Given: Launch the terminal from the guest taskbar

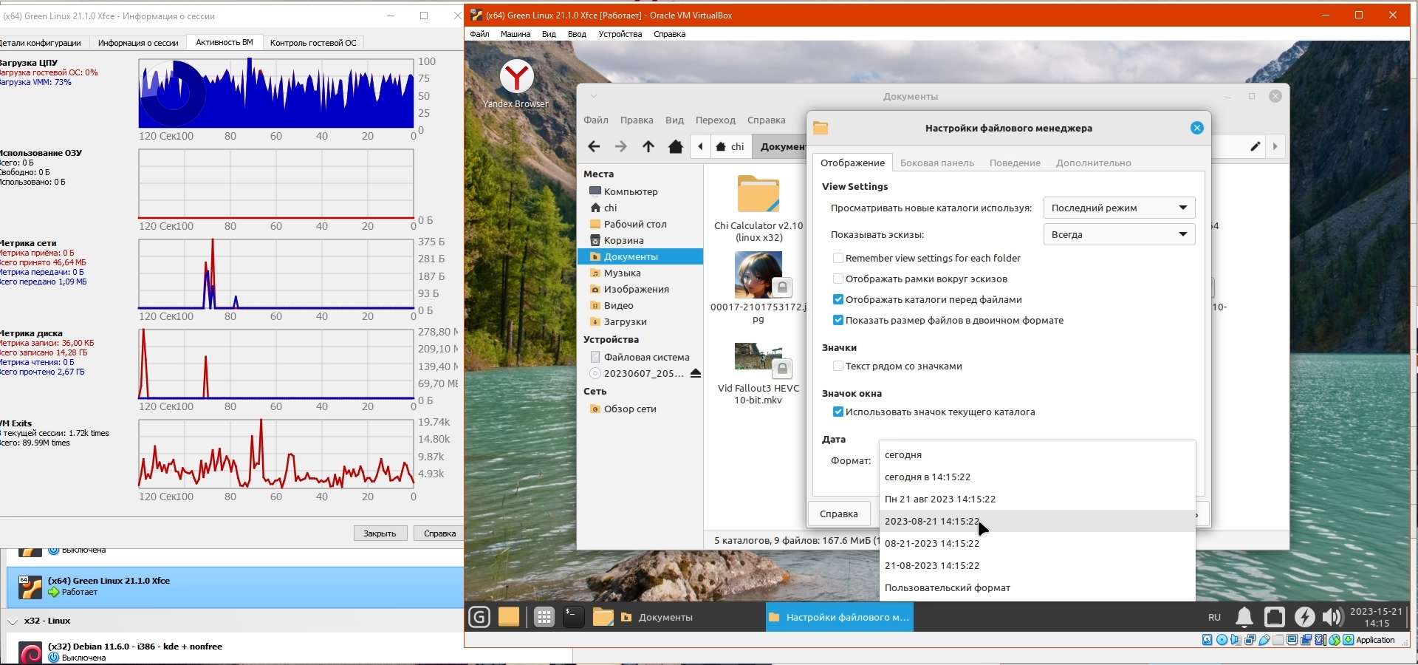Looking at the screenshot, I should (x=574, y=617).
